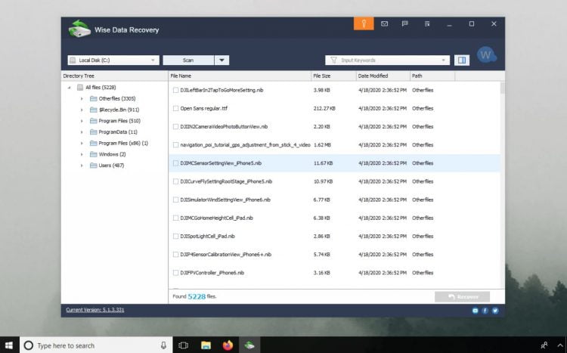Click the filter funnel icon in search box

coord(333,60)
